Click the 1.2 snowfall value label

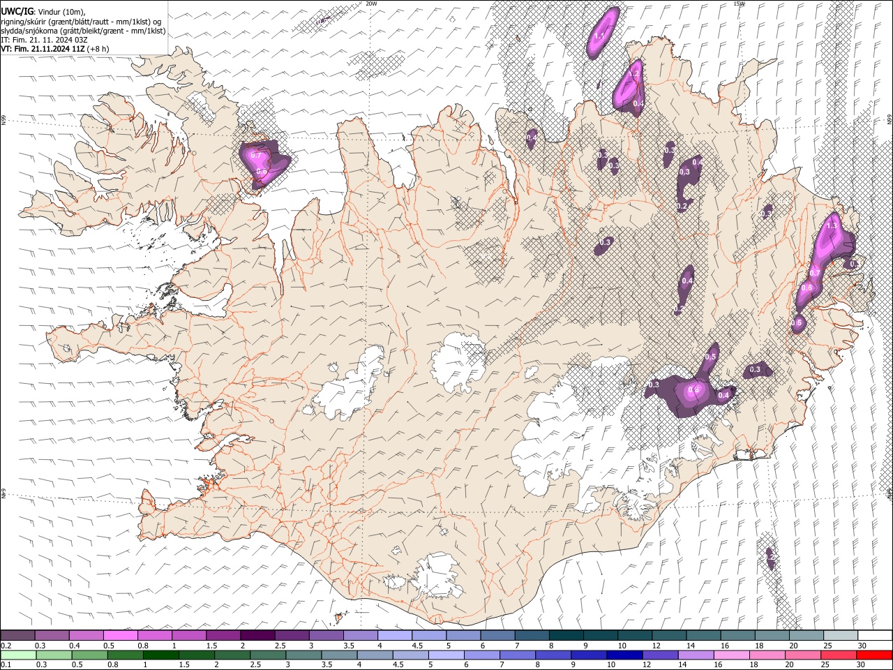point(634,73)
